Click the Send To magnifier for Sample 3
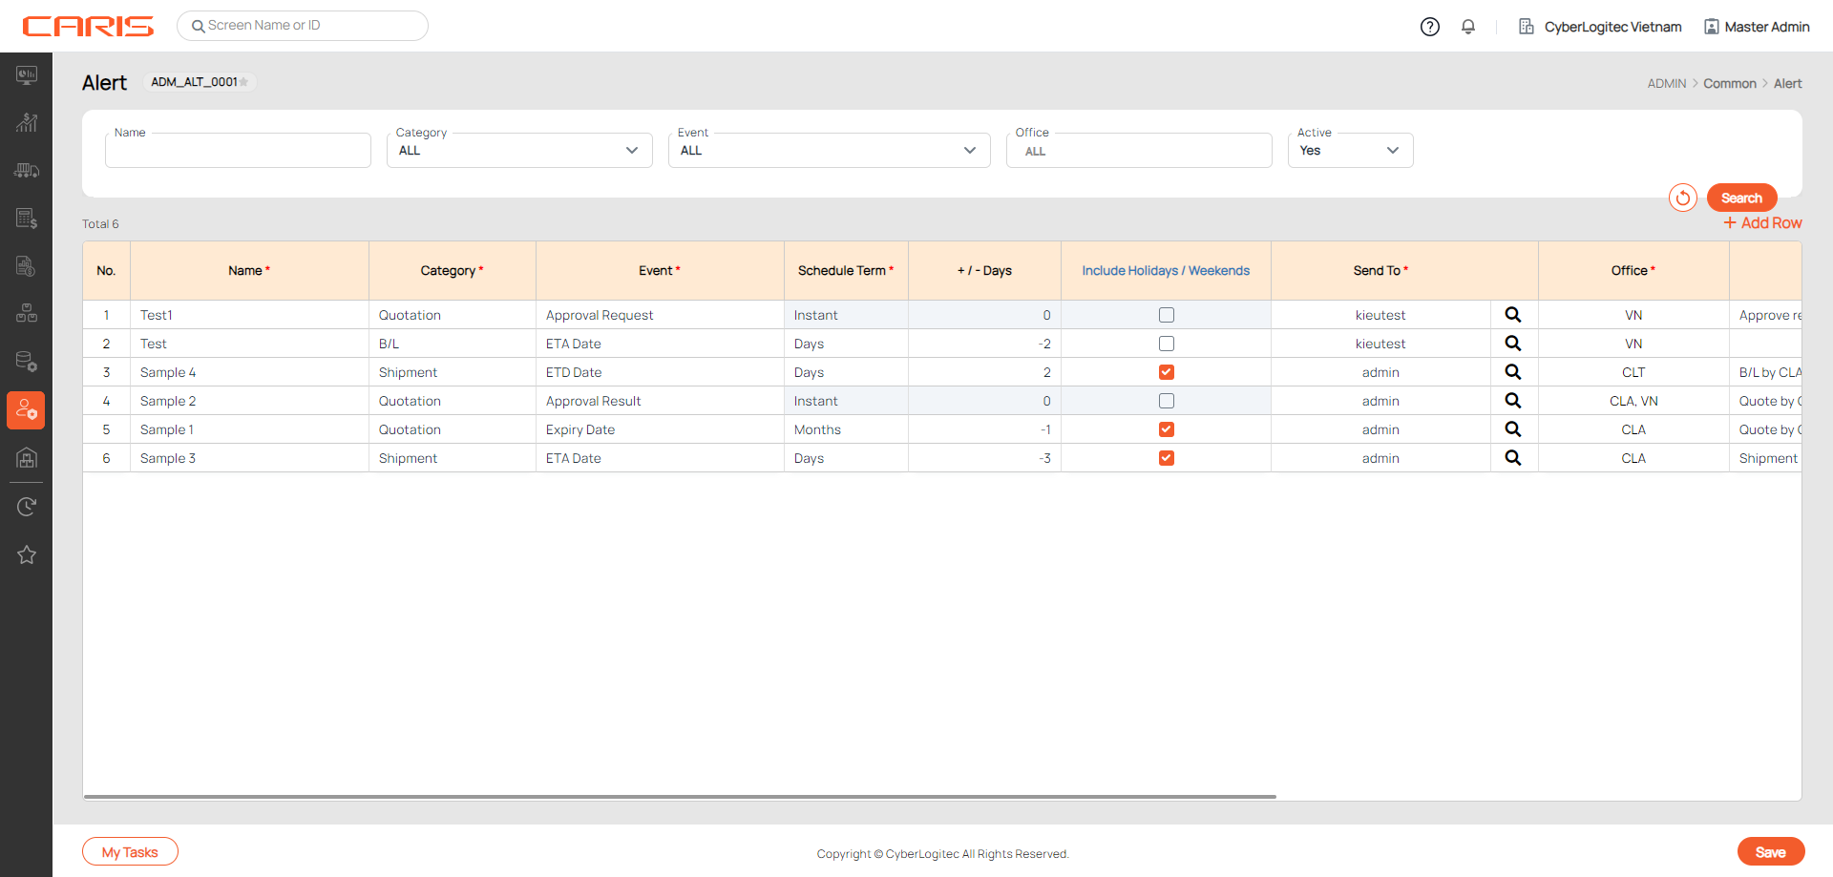 (x=1513, y=458)
